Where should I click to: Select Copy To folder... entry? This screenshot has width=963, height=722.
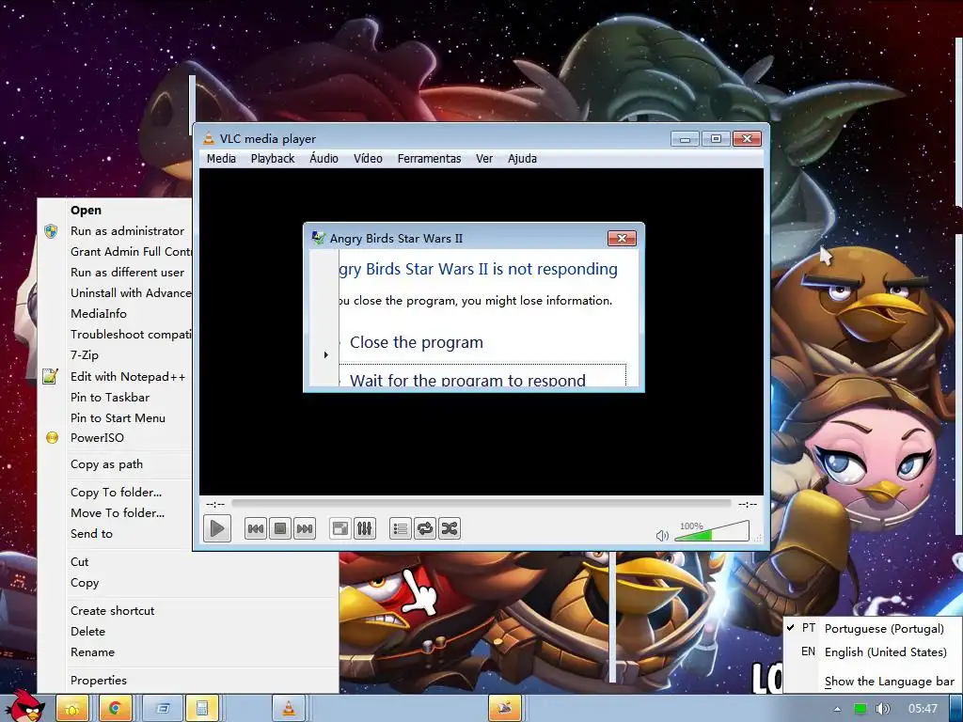click(116, 493)
